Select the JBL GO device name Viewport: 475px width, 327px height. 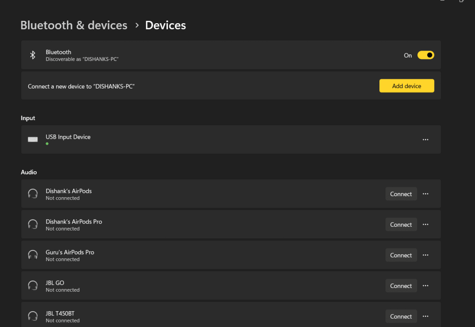click(x=55, y=283)
